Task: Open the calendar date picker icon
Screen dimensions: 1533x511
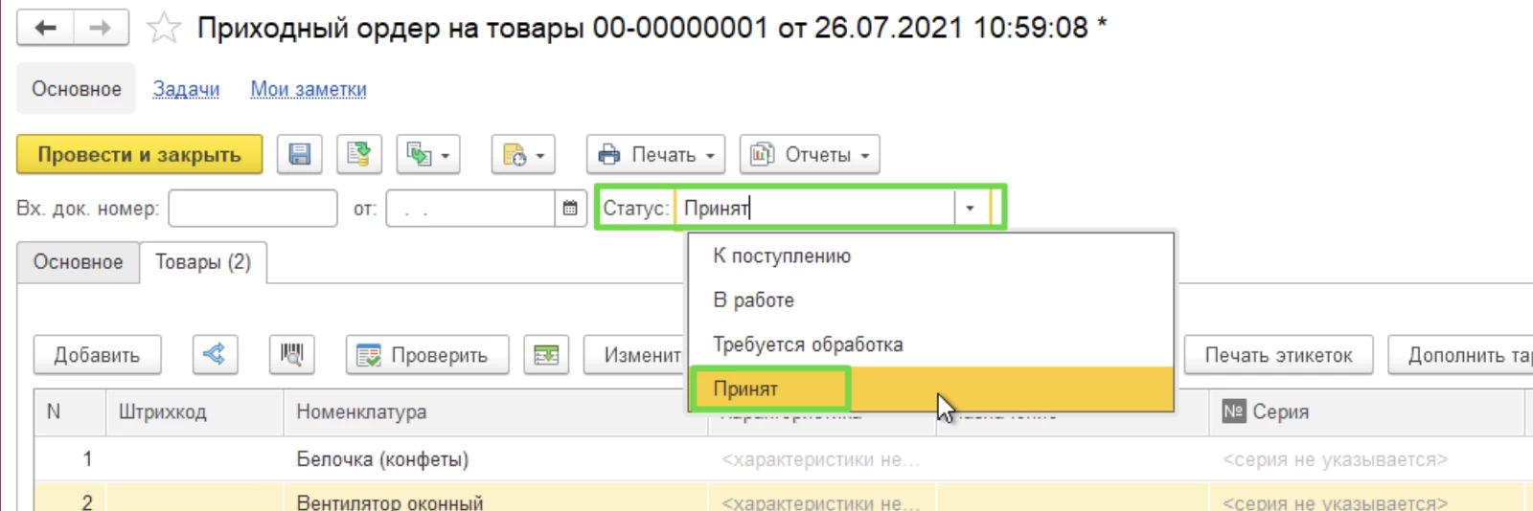Action: pos(570,208)
